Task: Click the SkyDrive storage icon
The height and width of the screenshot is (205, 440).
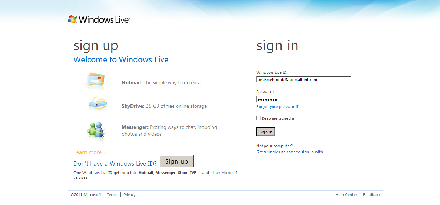Action: point(97,104)
